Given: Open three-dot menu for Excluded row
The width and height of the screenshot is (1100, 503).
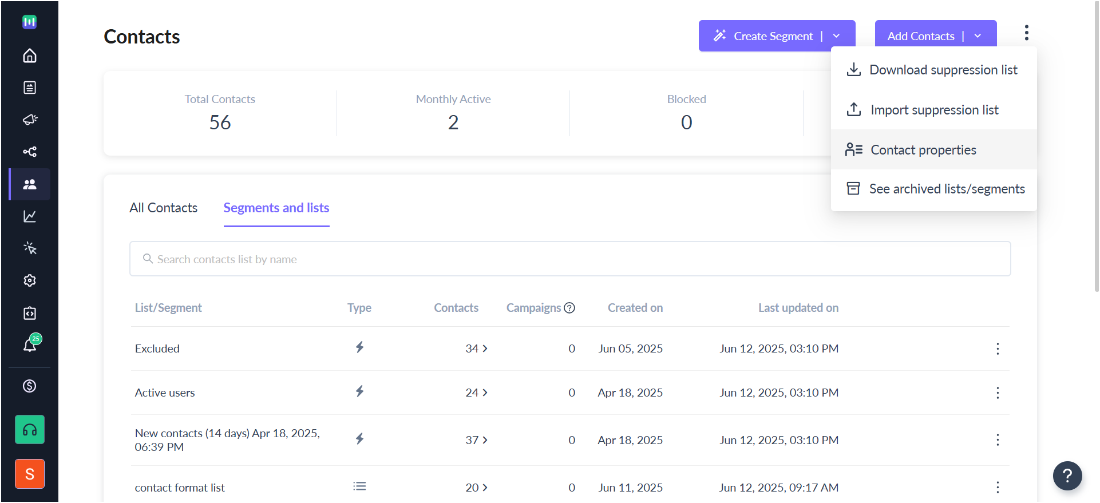Looking at the screenshot, I should pyautogui.click(x=998, y=349).
